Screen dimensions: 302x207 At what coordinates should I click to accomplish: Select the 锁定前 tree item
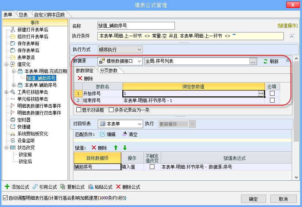point(25,155)
